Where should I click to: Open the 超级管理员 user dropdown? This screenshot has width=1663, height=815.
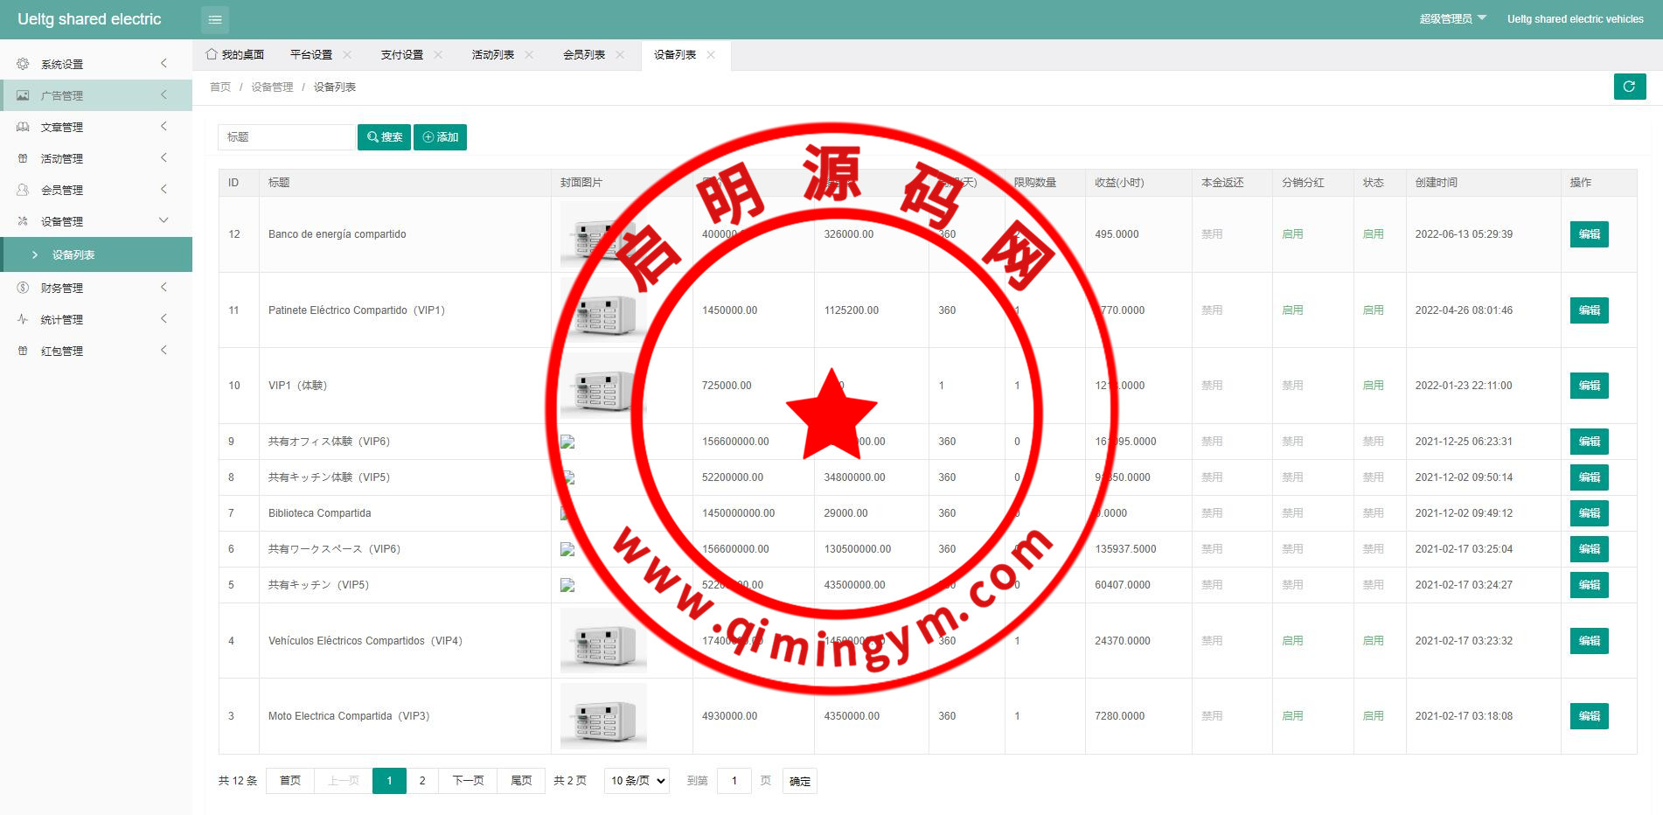pyautogui.click(x=1452, y=18)
